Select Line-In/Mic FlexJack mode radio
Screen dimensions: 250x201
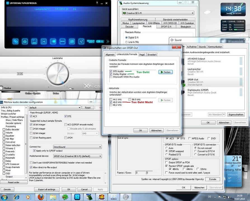tap(127, 42)
